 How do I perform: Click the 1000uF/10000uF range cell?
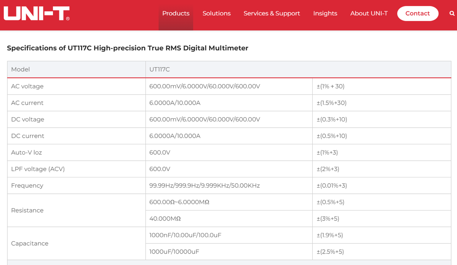click(229, 252)
